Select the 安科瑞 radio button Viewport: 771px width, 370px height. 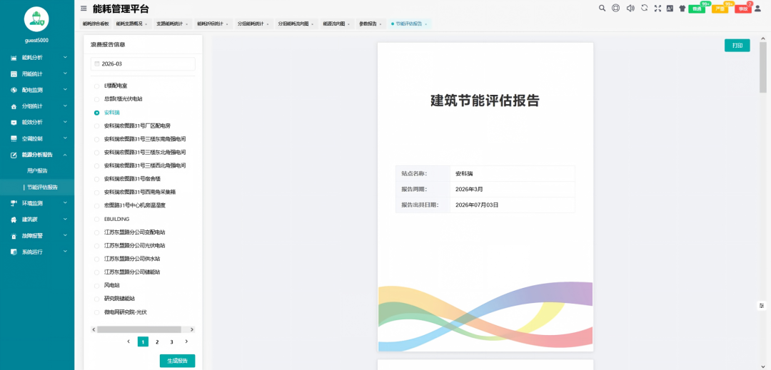[x=97, y=113]
